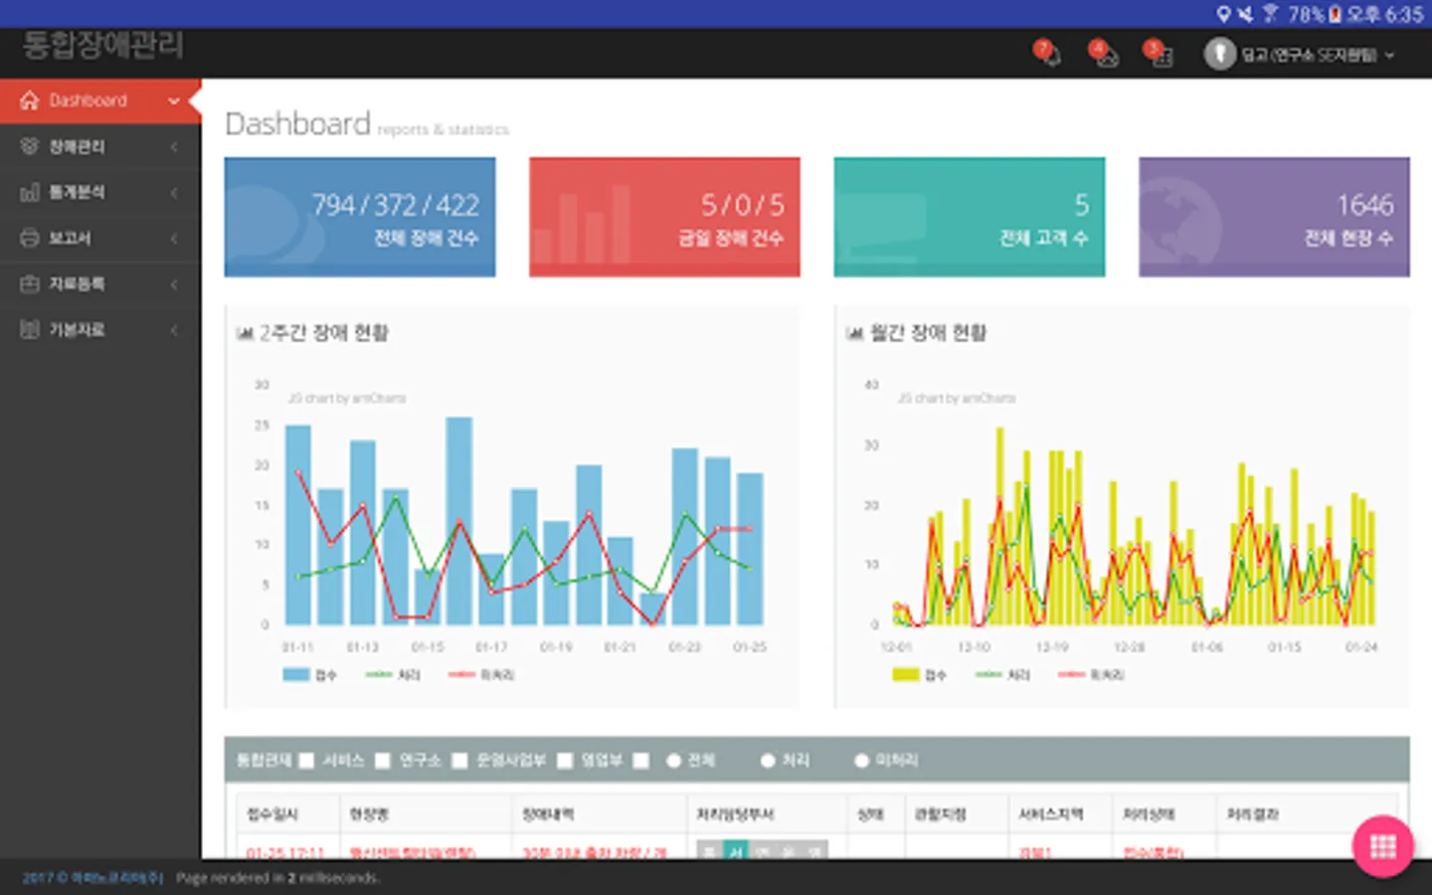Tick the checkbox after 영업부 label
The width and height of the screenshot is (1432, 895).
[641, 761]
